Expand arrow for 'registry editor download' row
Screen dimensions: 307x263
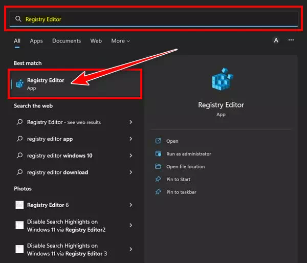[x=131, y=172]
